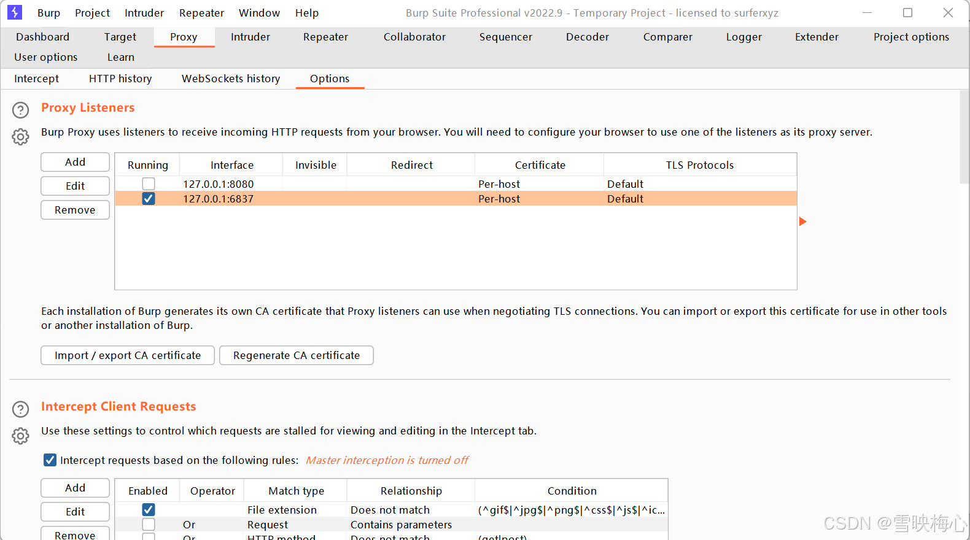Open help for Proxy Listeners section
This screenshot has height=540, width=970.
coord(20,110)
